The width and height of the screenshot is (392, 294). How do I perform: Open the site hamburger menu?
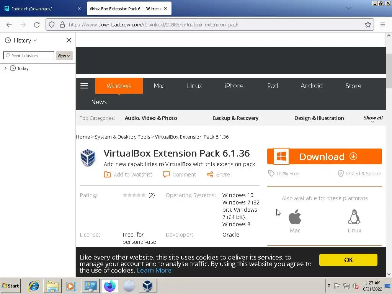[x=84, y=86]
